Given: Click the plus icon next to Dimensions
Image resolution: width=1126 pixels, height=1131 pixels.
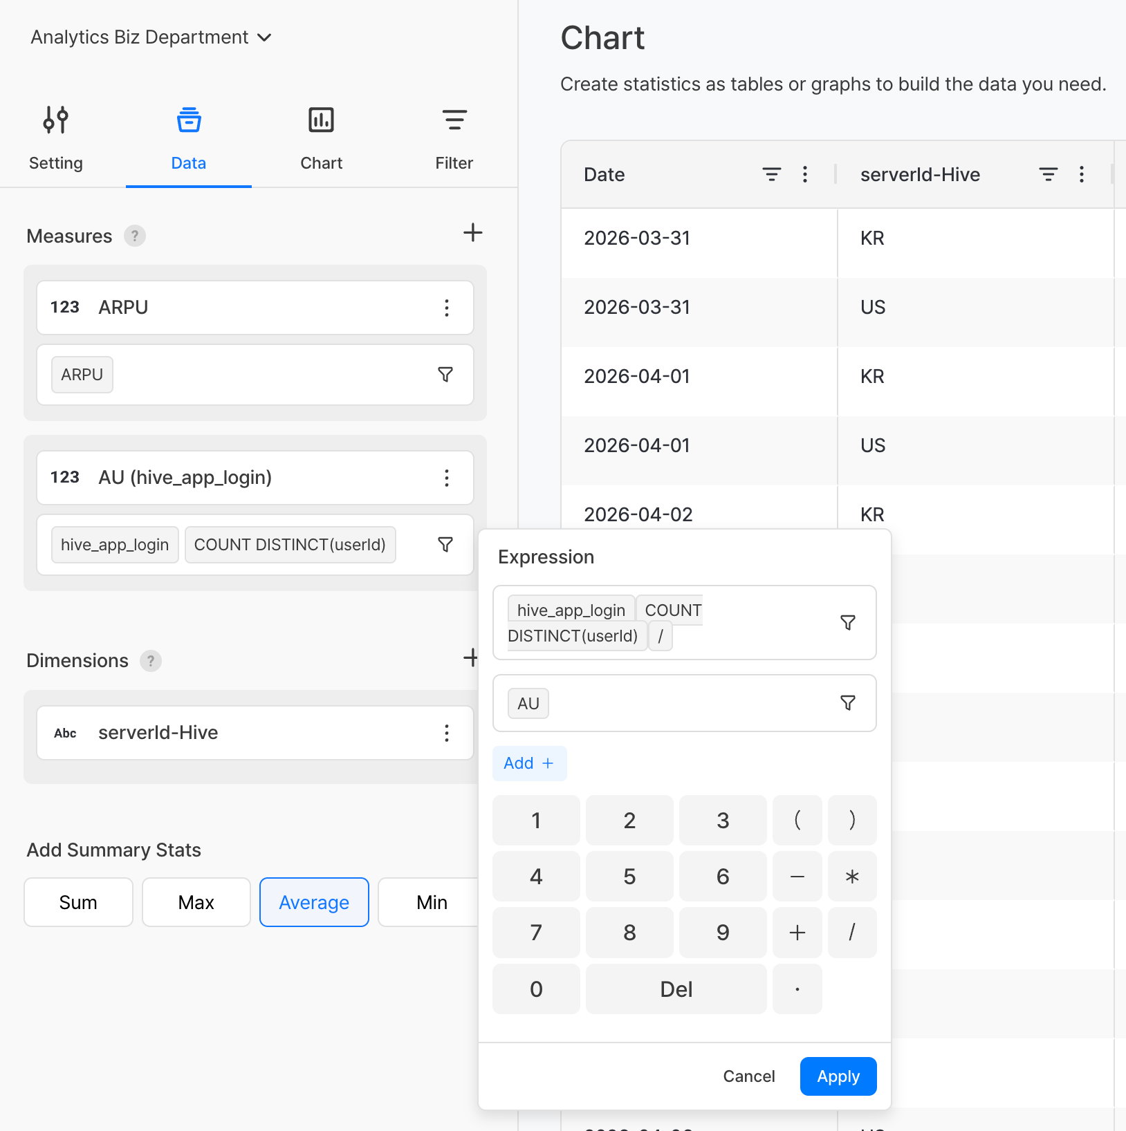Looking at the screenshot, I should [470, 657].
